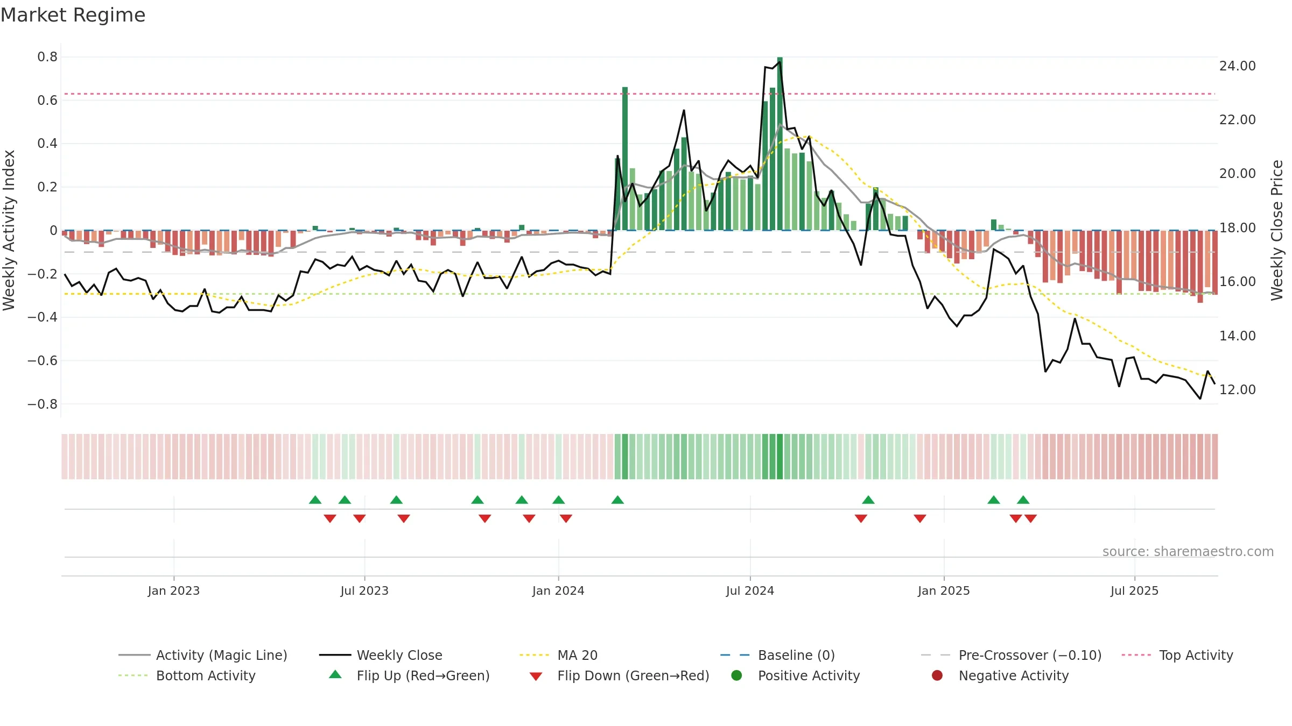Click the red Flip Down triangle in the legend

[x=536, y=677]
